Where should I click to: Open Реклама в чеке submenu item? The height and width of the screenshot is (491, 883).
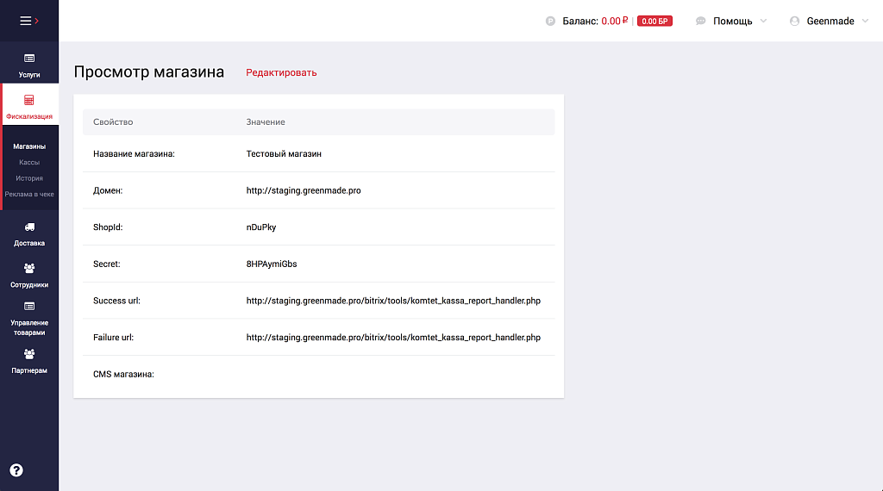29,194
